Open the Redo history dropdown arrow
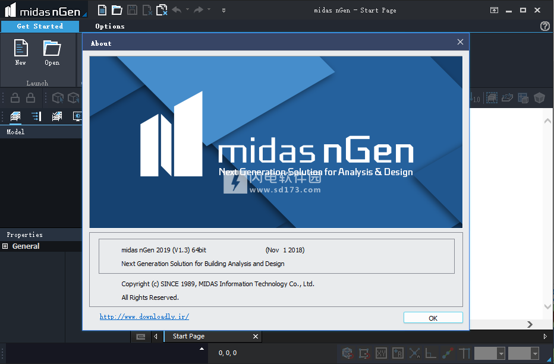This screenshot has width=554, height=364. point(209,9)
